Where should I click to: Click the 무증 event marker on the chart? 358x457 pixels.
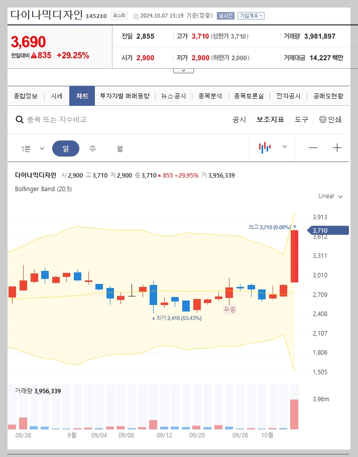(229, 310)
